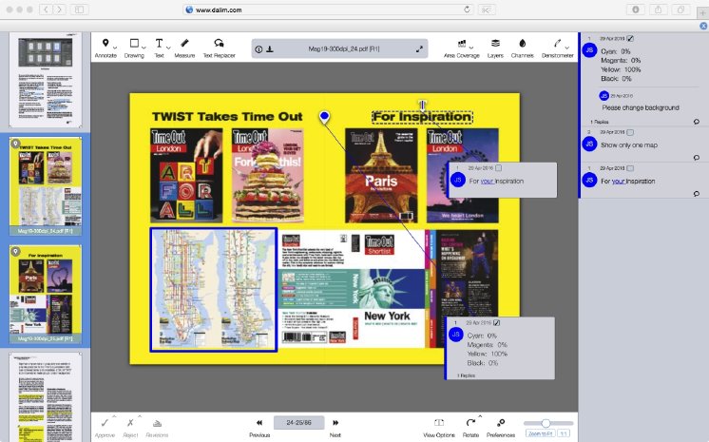Expand Densitometer dropdown arrow

(x=567, y=48)
